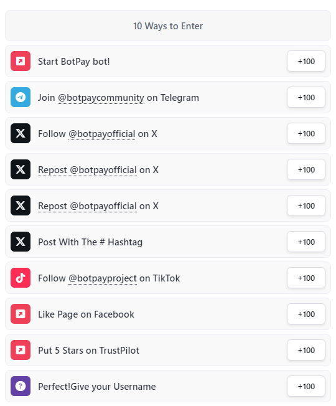Click the X icon for Post With Hashtag
This screenshot has height=406, width=336.
click(x=21, y=242)
